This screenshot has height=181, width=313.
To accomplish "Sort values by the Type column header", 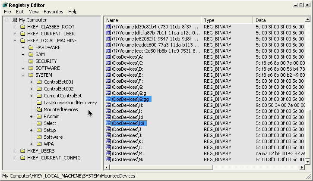I will click(227, 20).
